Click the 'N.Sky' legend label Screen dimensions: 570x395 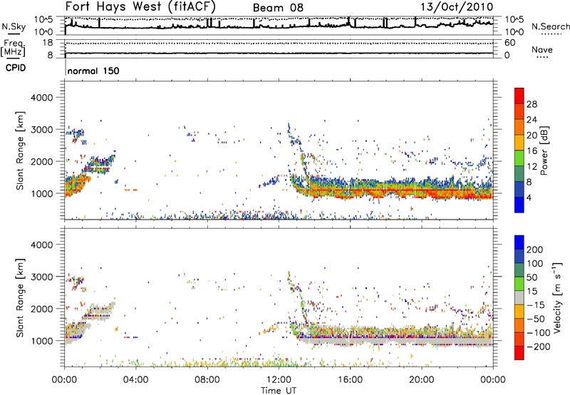tap(14, 26)
